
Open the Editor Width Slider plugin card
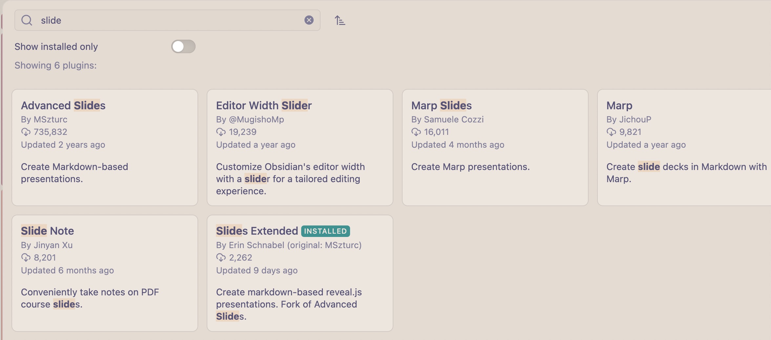point(300,148)
